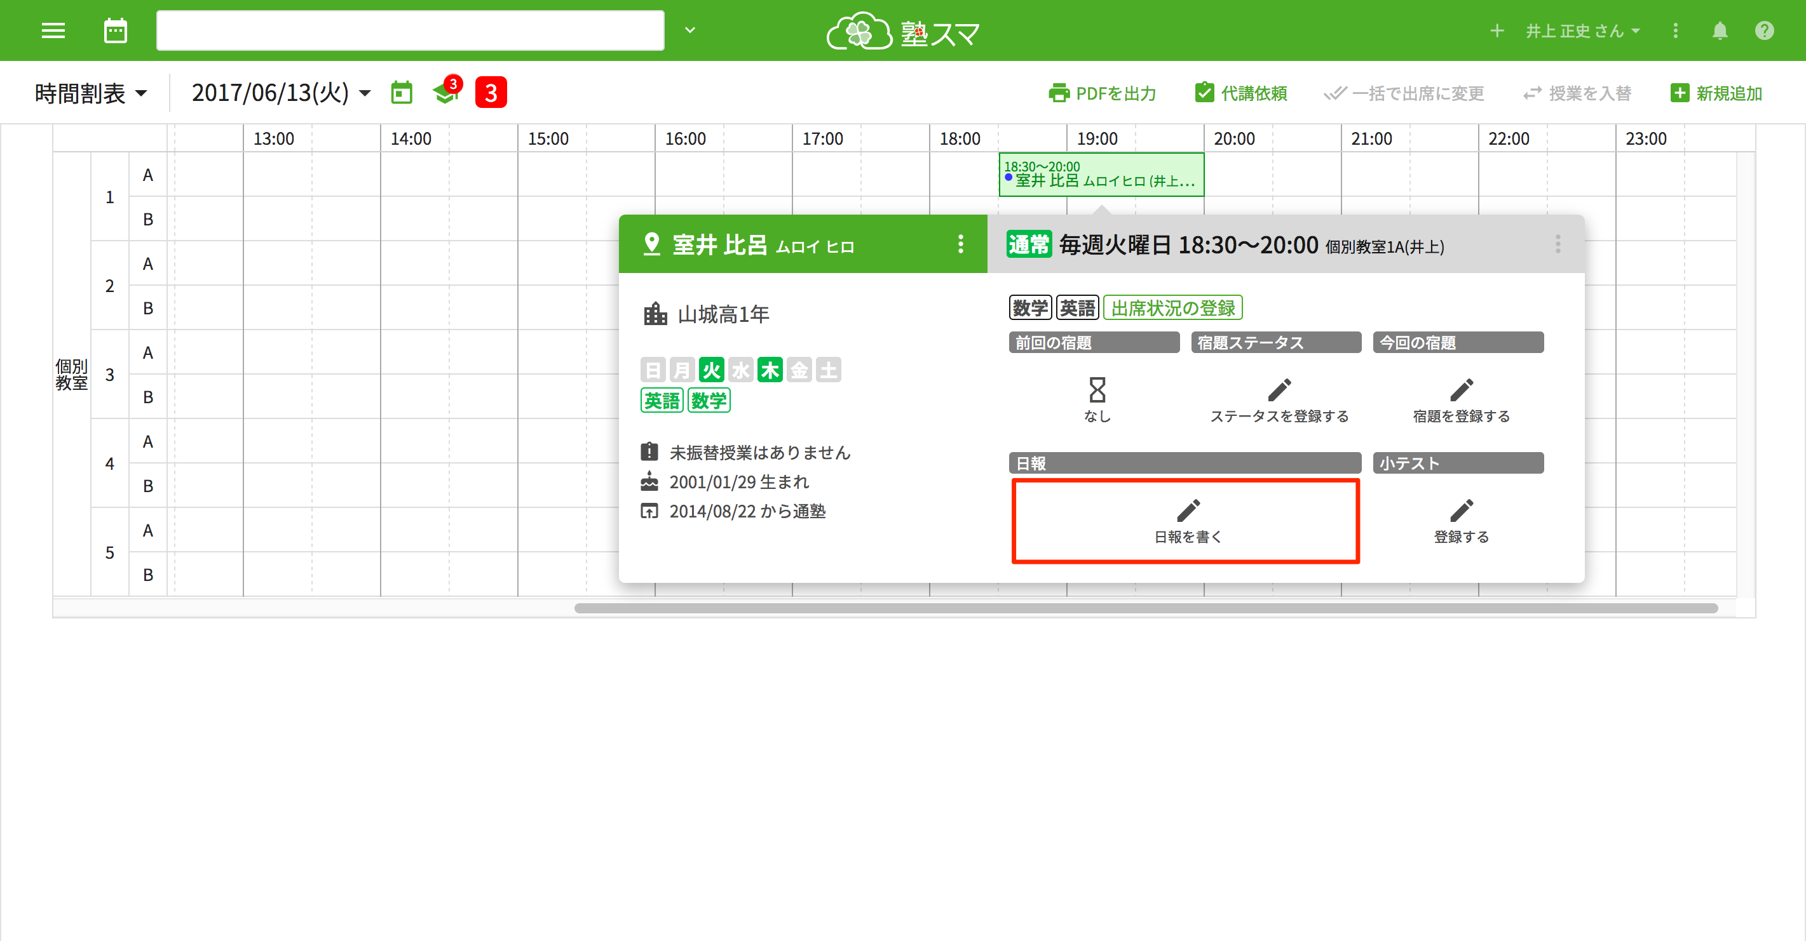Open 室井 比呂 student options menu
This screenshot has height=941, width=1806.
pos(960,244)
